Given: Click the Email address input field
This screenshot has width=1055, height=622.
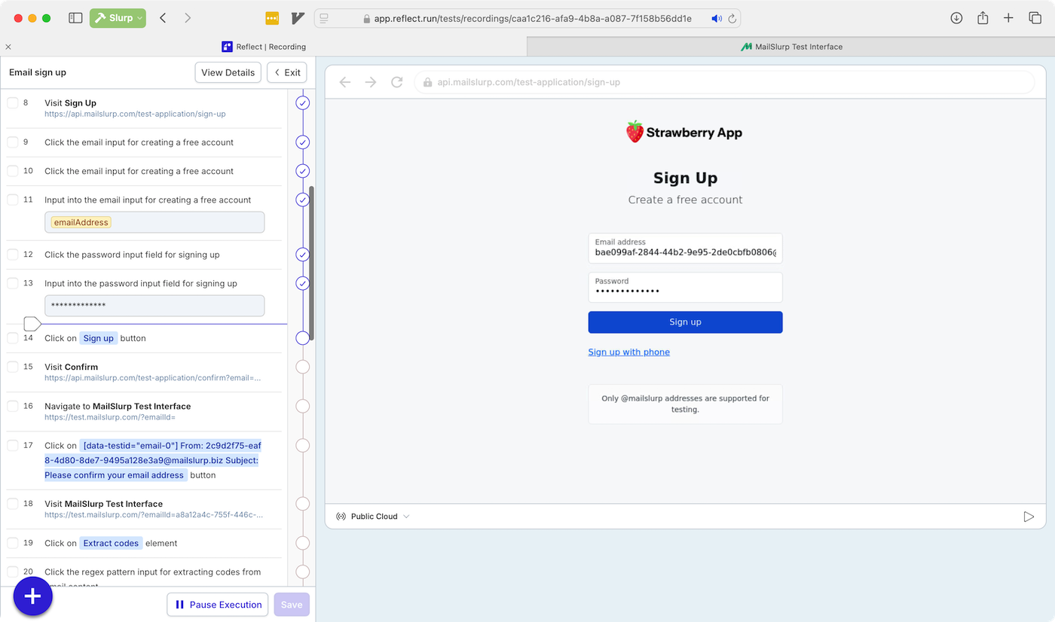Looking at the screenshot, I should click(x=685, y=248).
